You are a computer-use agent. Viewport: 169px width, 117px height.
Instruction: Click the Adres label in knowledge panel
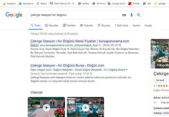coord(157,97)
